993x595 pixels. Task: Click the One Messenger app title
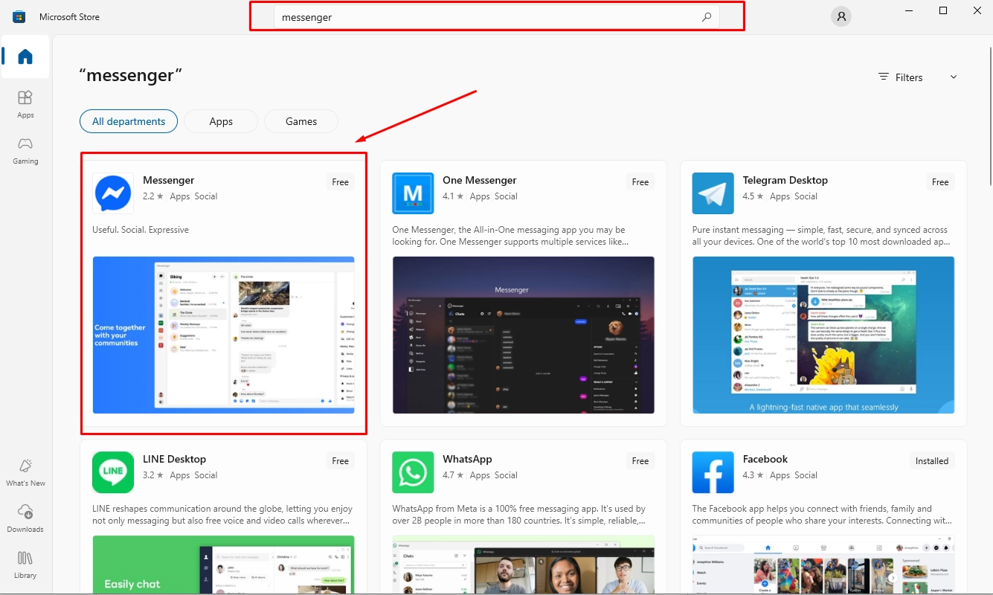(x=480, y=180)
